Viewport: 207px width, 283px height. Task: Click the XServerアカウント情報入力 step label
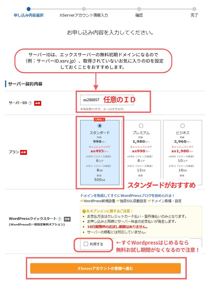click(x=84, y=15)
